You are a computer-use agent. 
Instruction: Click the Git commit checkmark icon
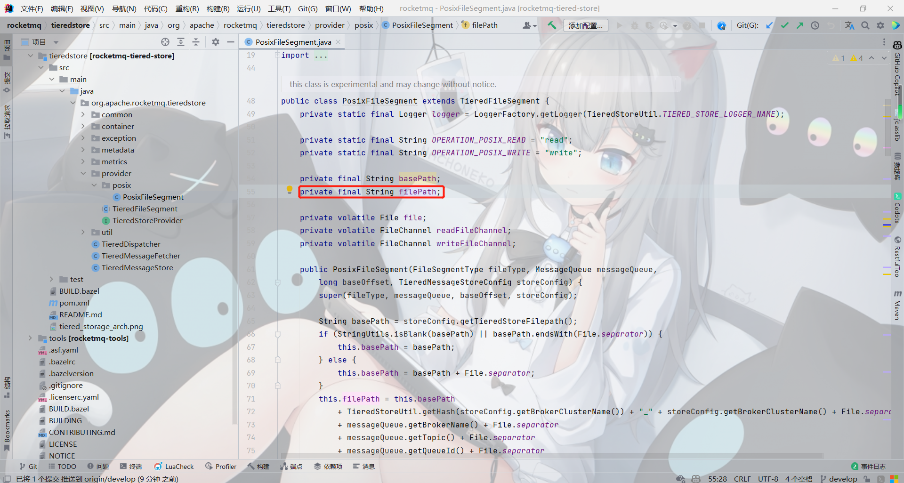coord(784,25)
